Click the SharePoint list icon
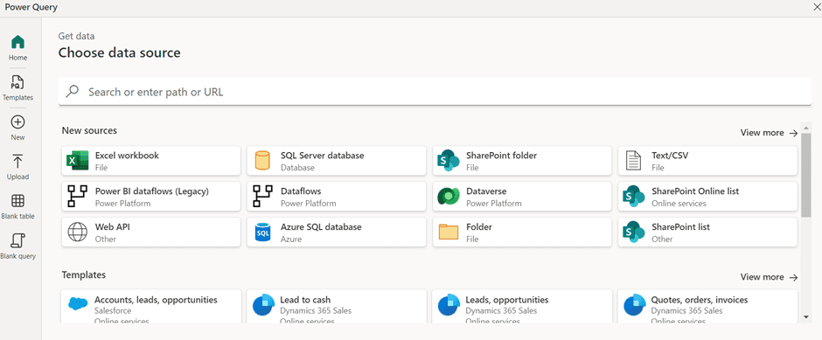The image size is (822, 340). point(634,232)
